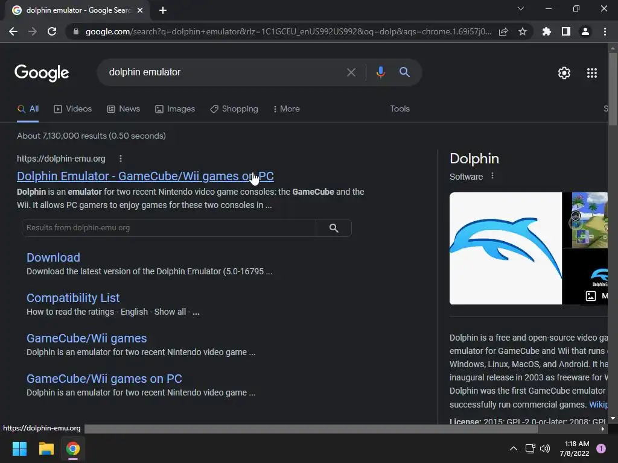Open options menu beside dolphin-emu.org URL
Viewport: 618px width, 463px height.
coord(121,159)
